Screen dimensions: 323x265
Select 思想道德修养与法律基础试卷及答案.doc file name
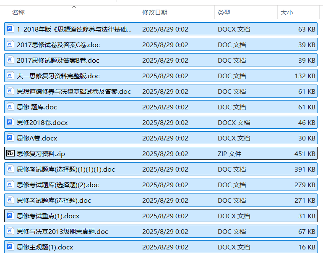(x=74, y=91)
